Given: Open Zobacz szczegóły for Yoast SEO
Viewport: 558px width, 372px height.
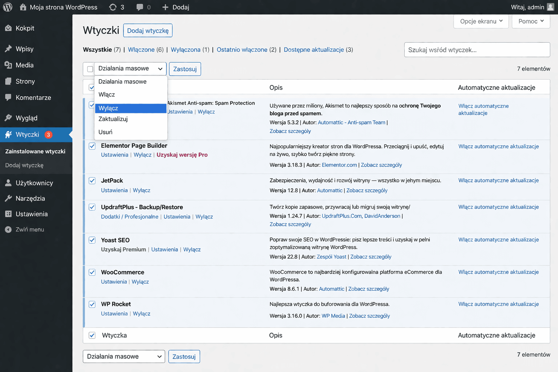Looking at the screenshot, I should [371, 257].
